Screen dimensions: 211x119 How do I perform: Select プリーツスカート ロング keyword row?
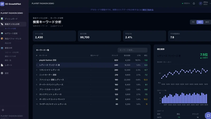92,89
